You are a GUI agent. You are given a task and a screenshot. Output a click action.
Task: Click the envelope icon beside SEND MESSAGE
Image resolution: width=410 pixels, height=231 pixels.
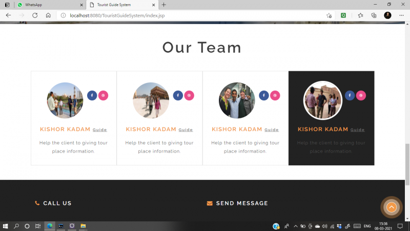[x=210, y=203]
